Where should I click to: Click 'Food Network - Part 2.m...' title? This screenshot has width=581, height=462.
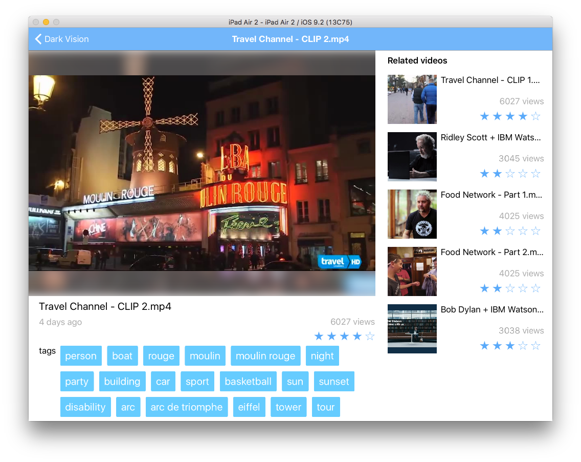492,252
